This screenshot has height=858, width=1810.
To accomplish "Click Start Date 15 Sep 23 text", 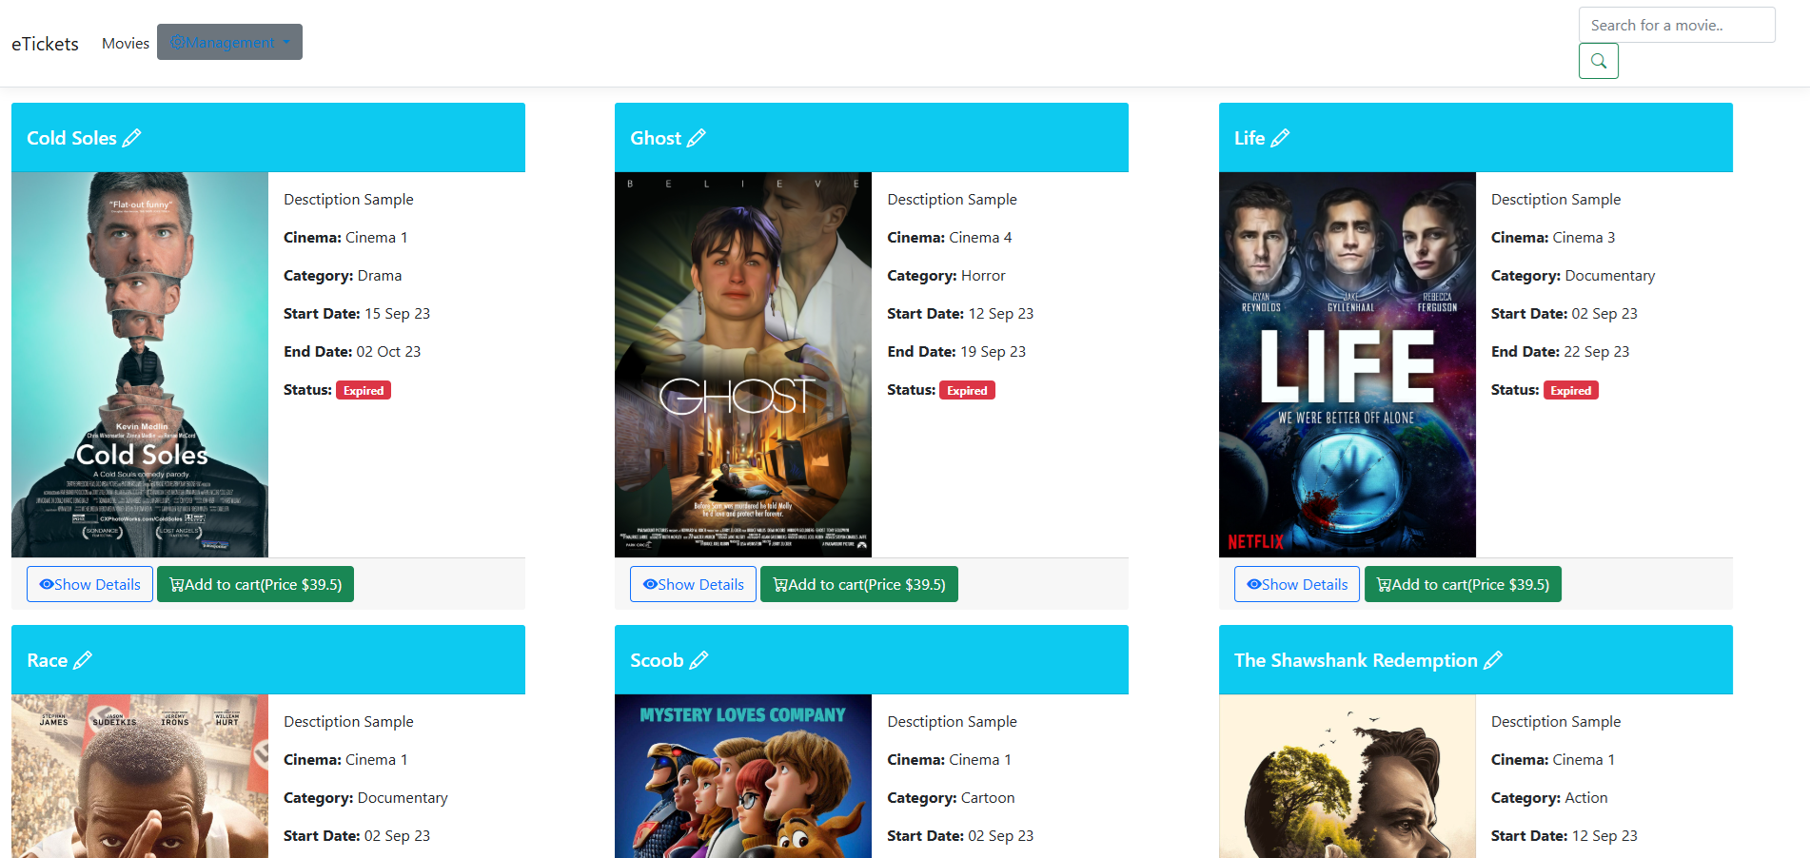I will click(x=357, y=314).
